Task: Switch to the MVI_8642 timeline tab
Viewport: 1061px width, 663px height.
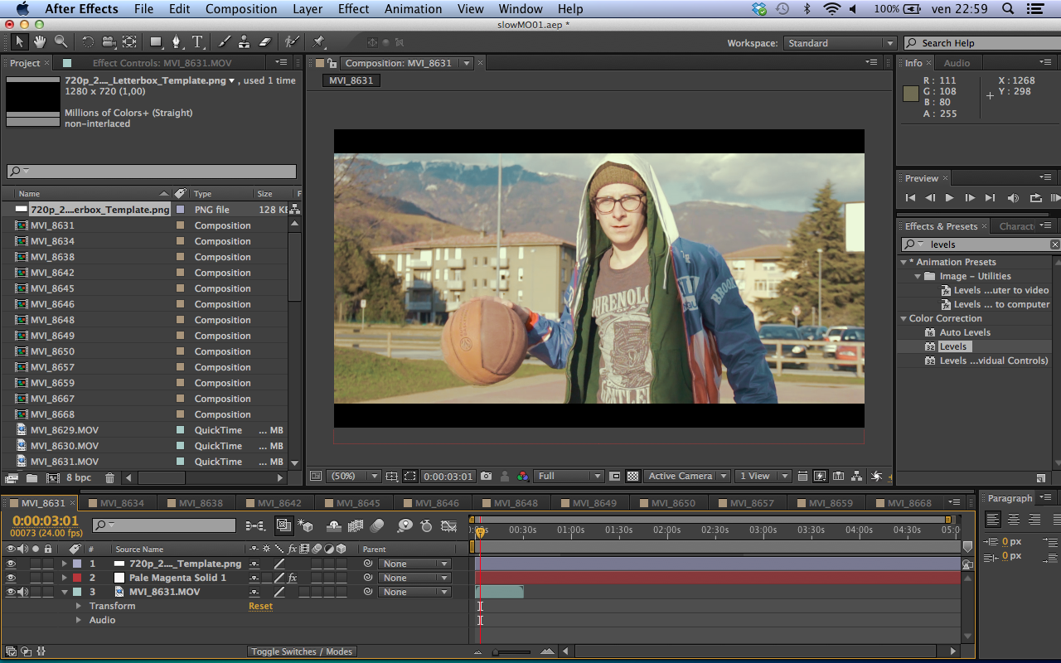Action: (x=279, y=503)
